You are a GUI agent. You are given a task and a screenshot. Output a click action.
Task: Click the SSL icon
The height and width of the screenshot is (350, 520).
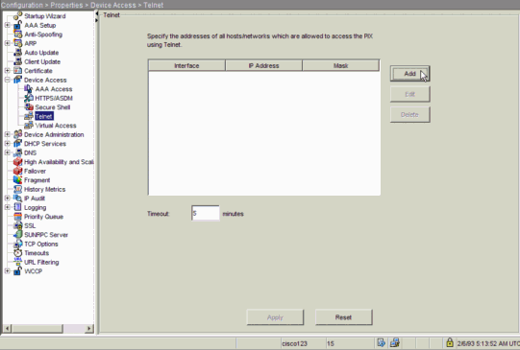click(x=18, y=225)
